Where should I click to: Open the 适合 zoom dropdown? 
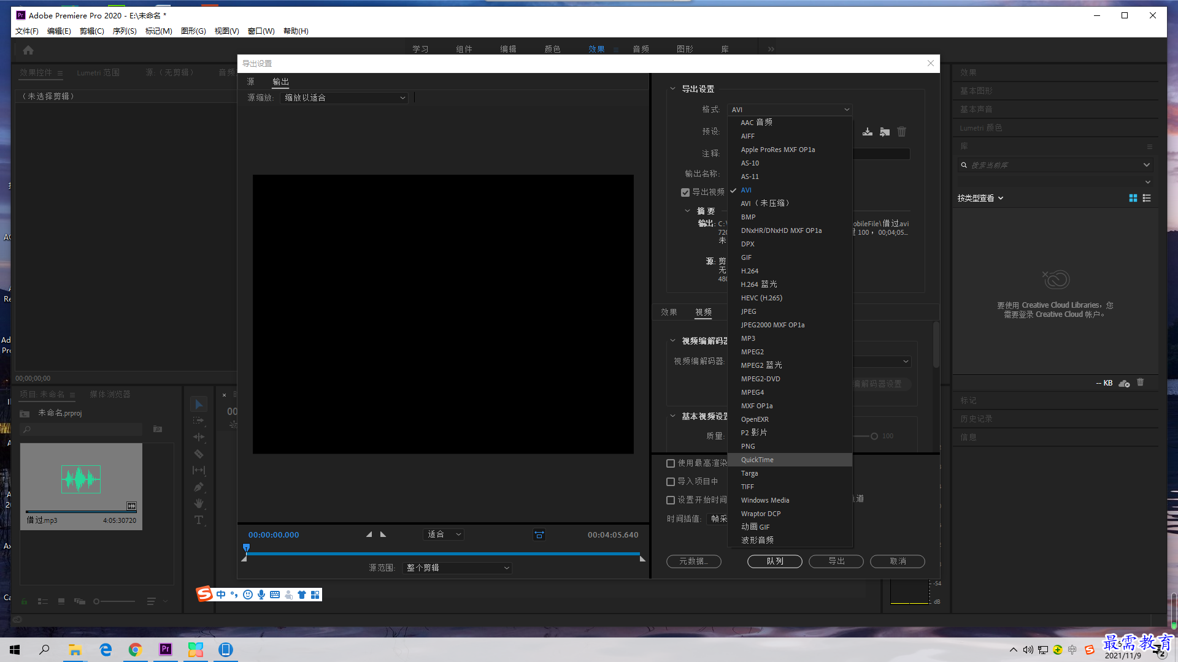click(444, 535)
